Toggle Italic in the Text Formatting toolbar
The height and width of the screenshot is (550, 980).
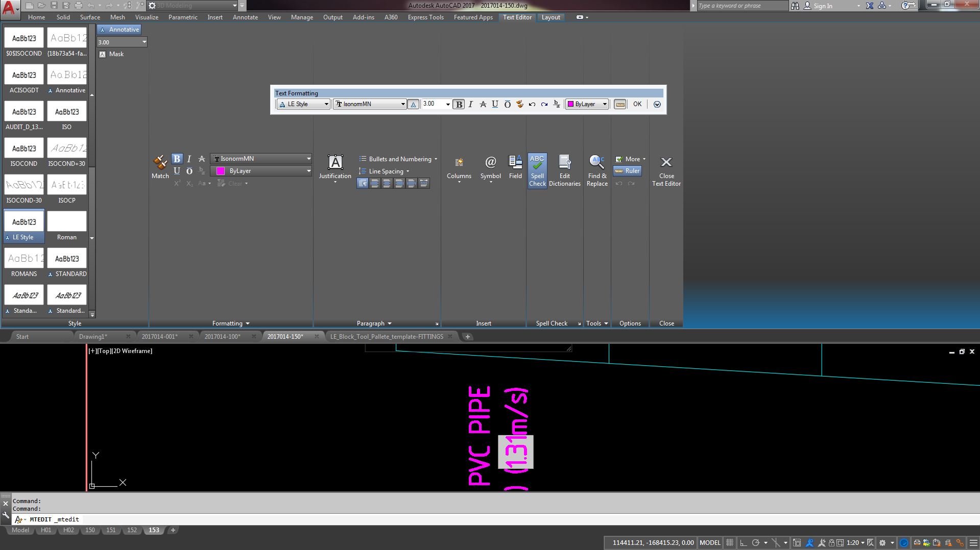click(x=470, y=104)
